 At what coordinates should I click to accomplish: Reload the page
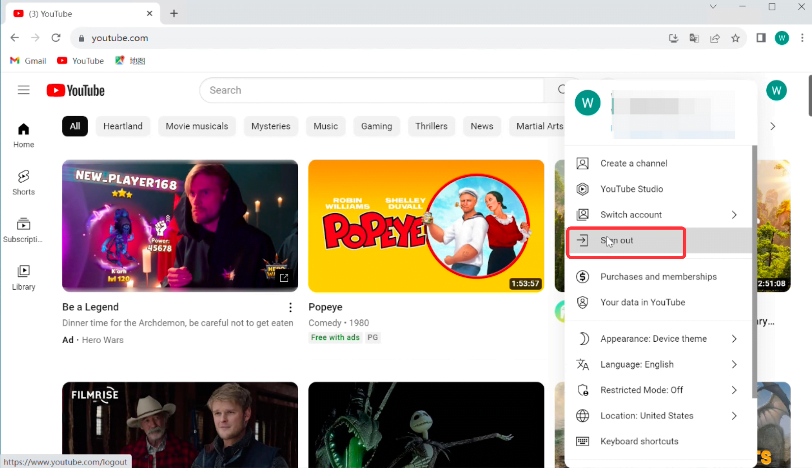point(56,38)
